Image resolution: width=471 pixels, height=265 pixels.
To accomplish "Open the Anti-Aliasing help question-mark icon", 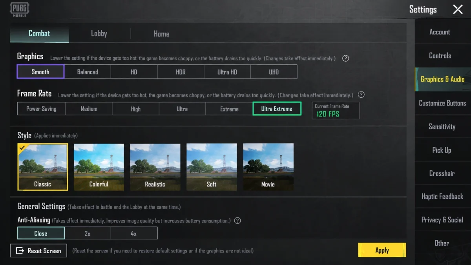I will coord(237,221).
